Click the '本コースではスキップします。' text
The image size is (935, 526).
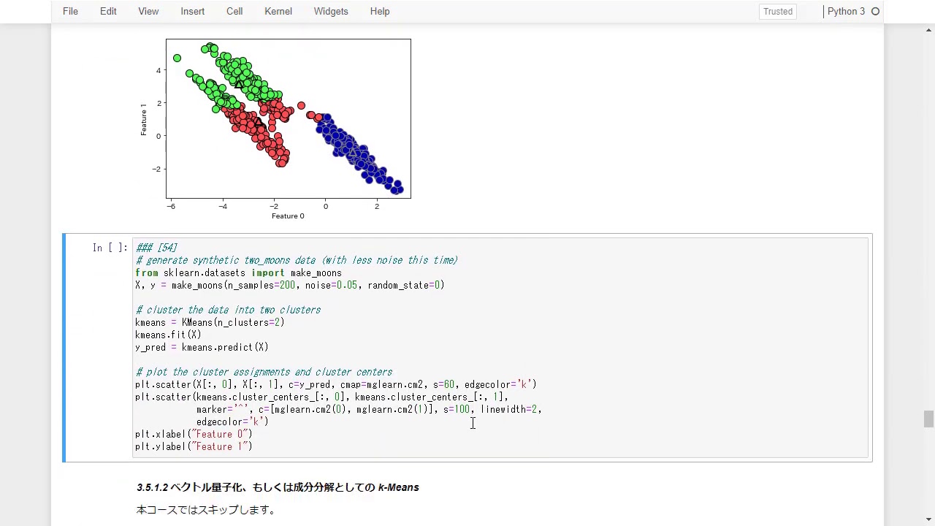click(206, 509)
